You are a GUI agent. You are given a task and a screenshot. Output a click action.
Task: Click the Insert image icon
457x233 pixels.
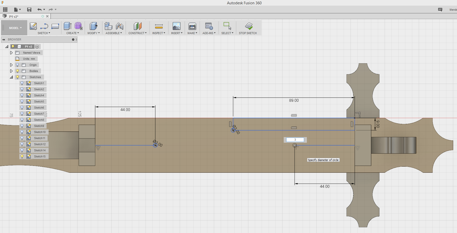[x=176, y=26]
